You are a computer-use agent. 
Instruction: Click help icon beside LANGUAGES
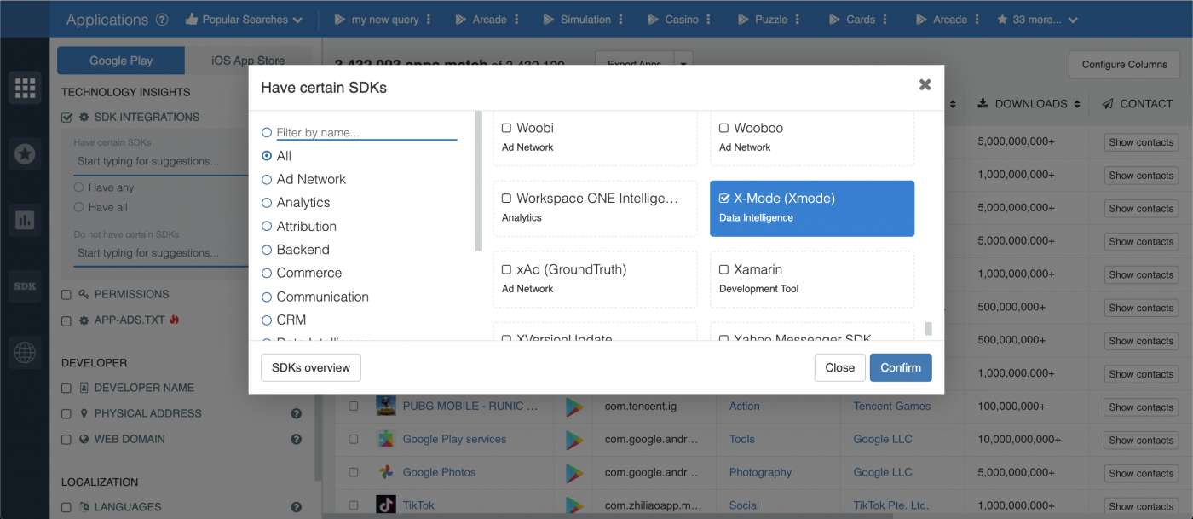(x=297, y=508)
